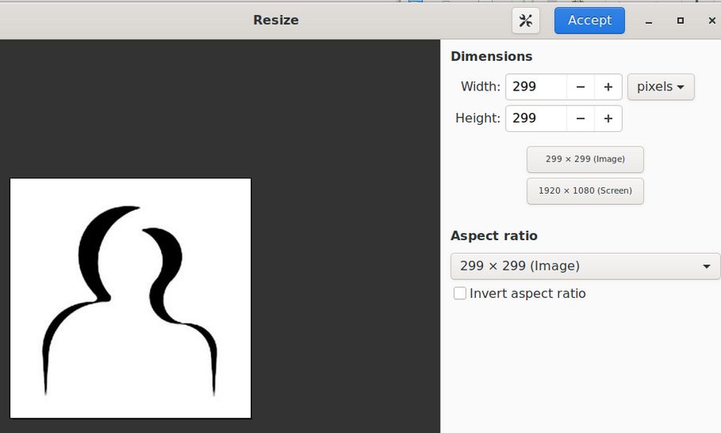Focus the Width input field
The height and width of the screenshot is (433, 721).
tap(536, 87)
